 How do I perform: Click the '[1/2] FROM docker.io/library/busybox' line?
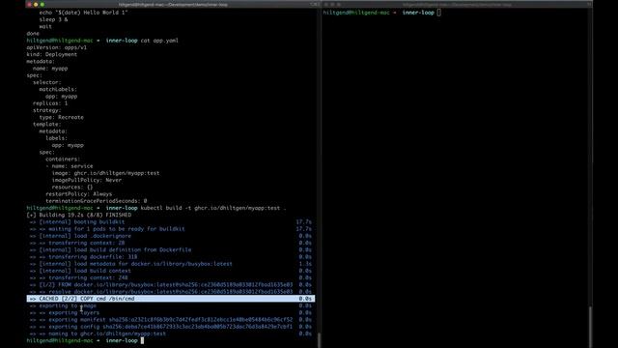(x=161, y=284)
